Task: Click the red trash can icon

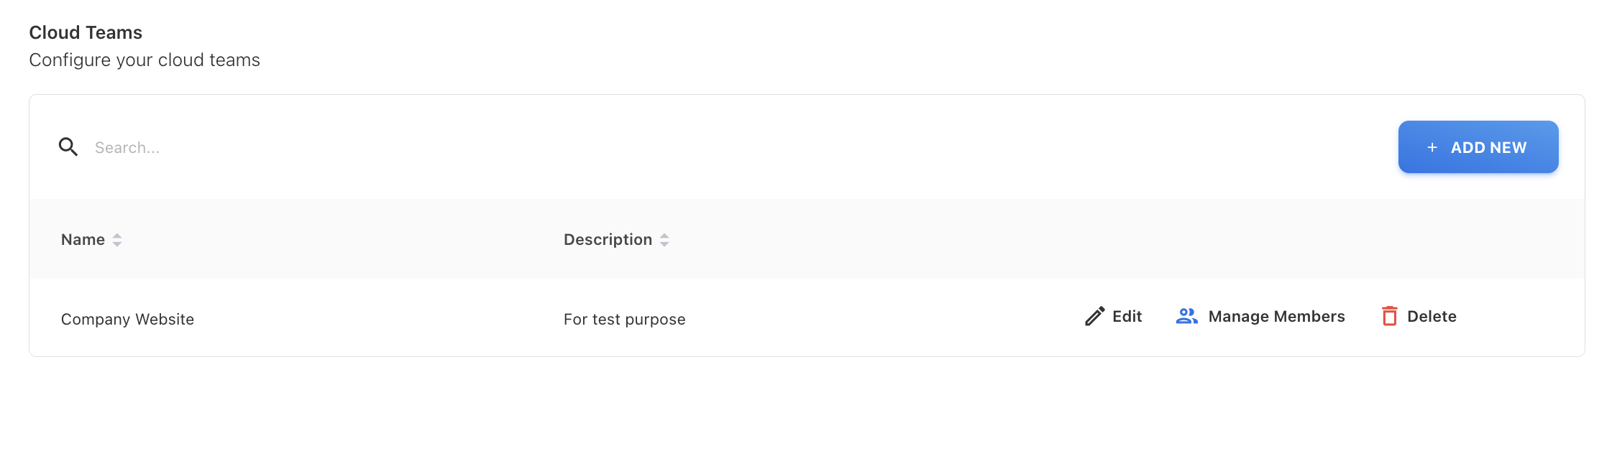Action: [x=1389, y=316]
